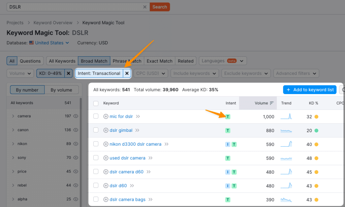This screenshot has width=345, height=207.
Task: Open "used dslr camera" via the double-arrow icon
Action: click(150, 158)
